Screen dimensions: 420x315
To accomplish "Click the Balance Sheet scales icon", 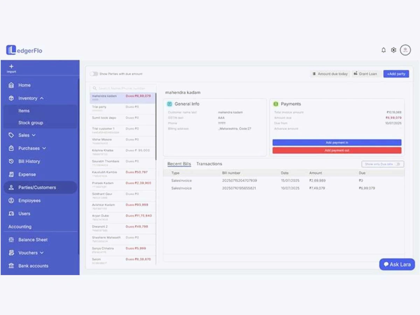I will (11, 240).
